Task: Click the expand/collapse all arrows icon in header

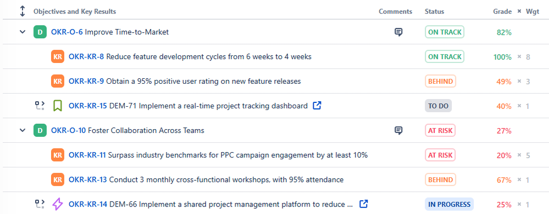Action: 23,11
